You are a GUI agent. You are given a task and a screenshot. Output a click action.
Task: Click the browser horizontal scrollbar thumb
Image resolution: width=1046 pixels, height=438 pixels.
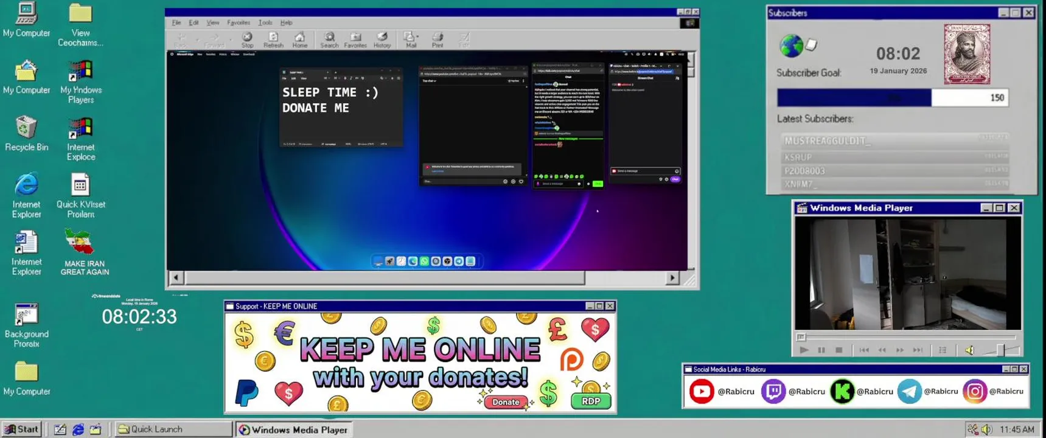(x=385, y=277)
